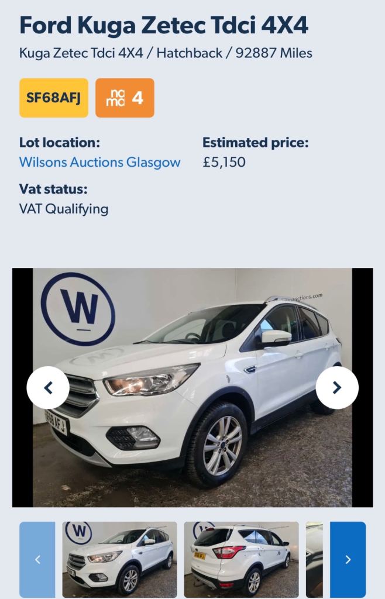Viewport: 385px width, 599px height.
Task: Click the Vat status label
Action: click(53, 189)
